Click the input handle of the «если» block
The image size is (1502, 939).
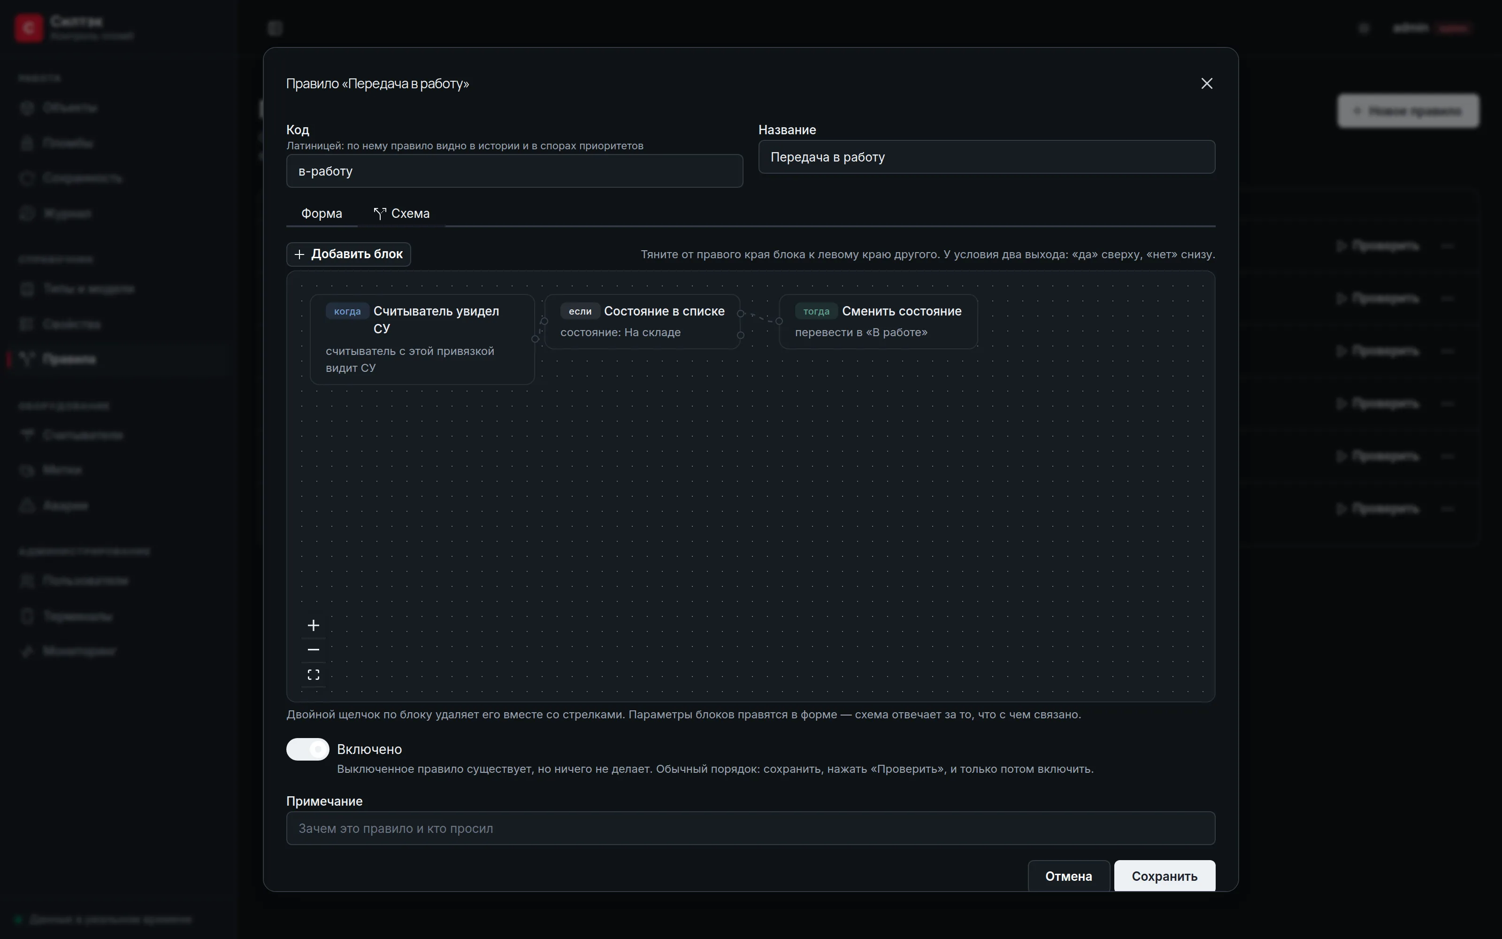(x=544, y=321)
